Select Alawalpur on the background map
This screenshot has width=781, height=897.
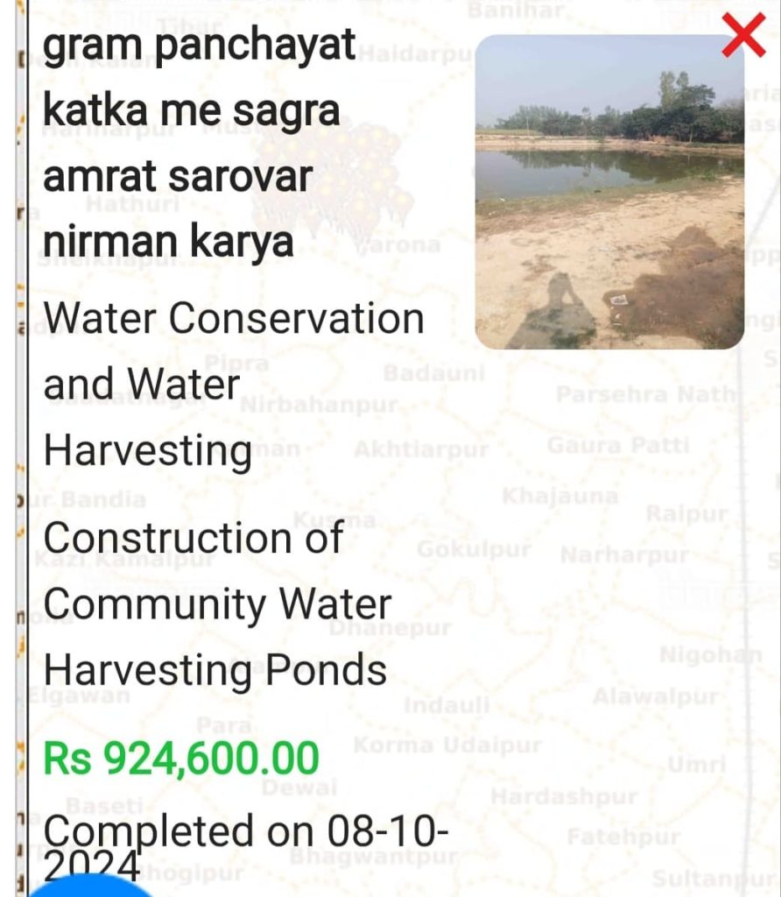pos(655,697)
